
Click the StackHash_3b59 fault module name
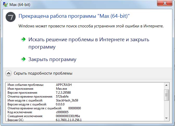pos(67,100)
